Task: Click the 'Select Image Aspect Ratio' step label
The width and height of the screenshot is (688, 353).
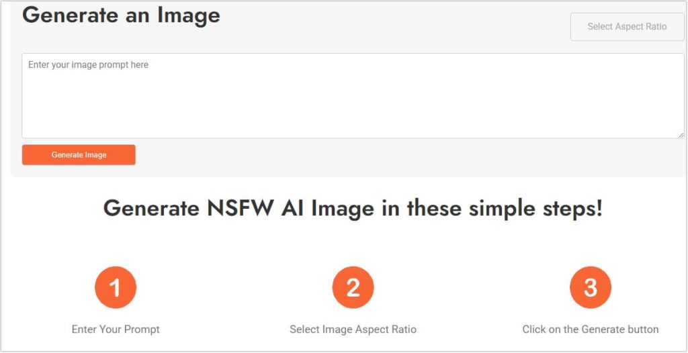Action: coord(353,330)
